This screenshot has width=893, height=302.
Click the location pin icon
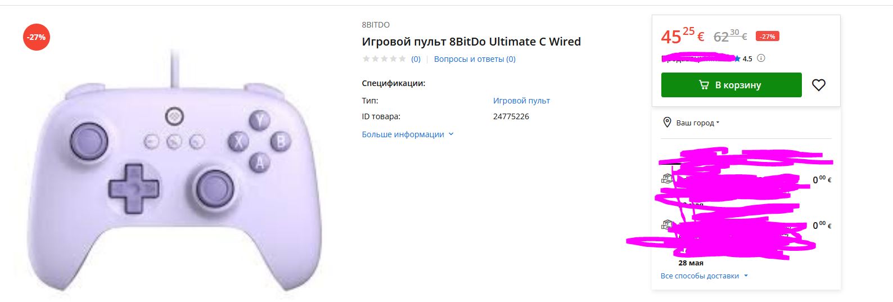[667, 122]
